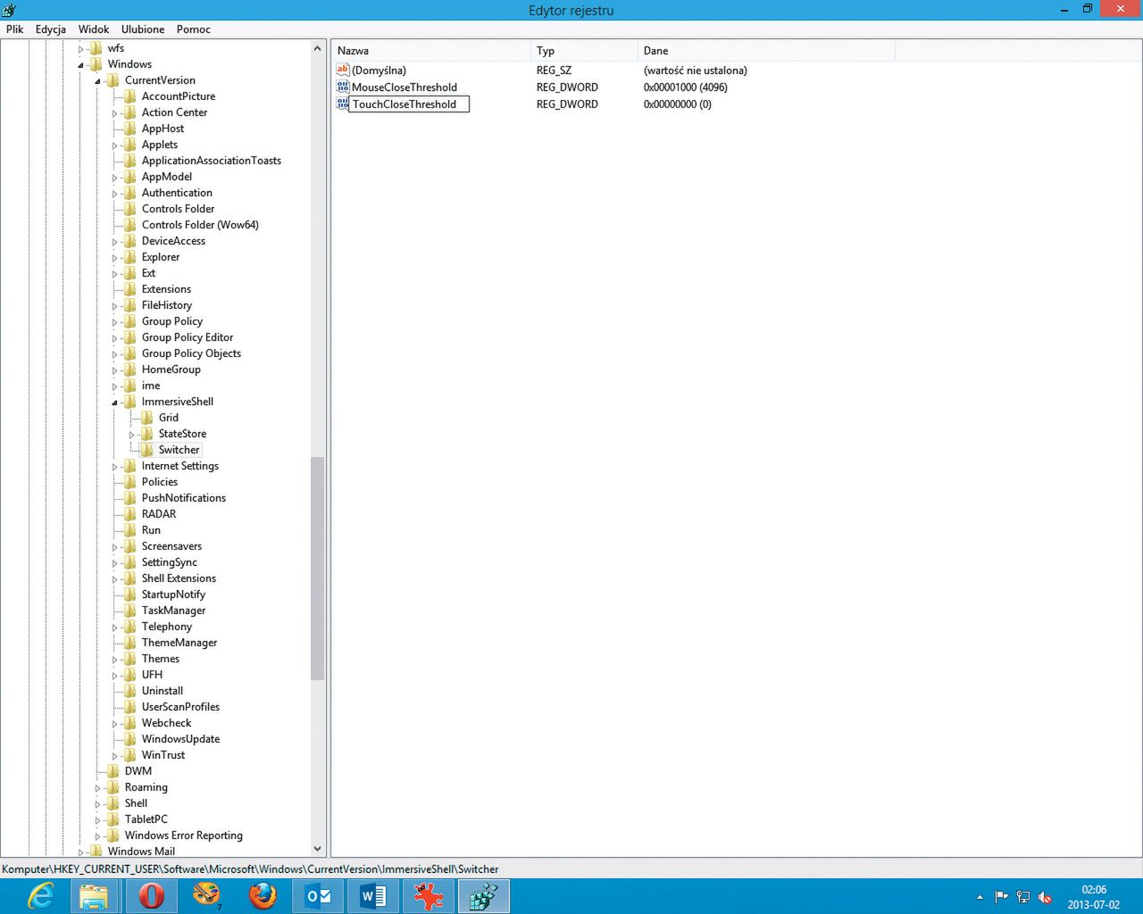Image resolution: width=1143 pixels, height=914 pixels.
Task: Click the tree scroll down arrow
Action: click(317, 850)
